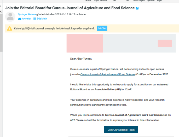This screenshot has width=179, height=137.
Task: Click the sender avatar picture
Action: tap(10, 17)
